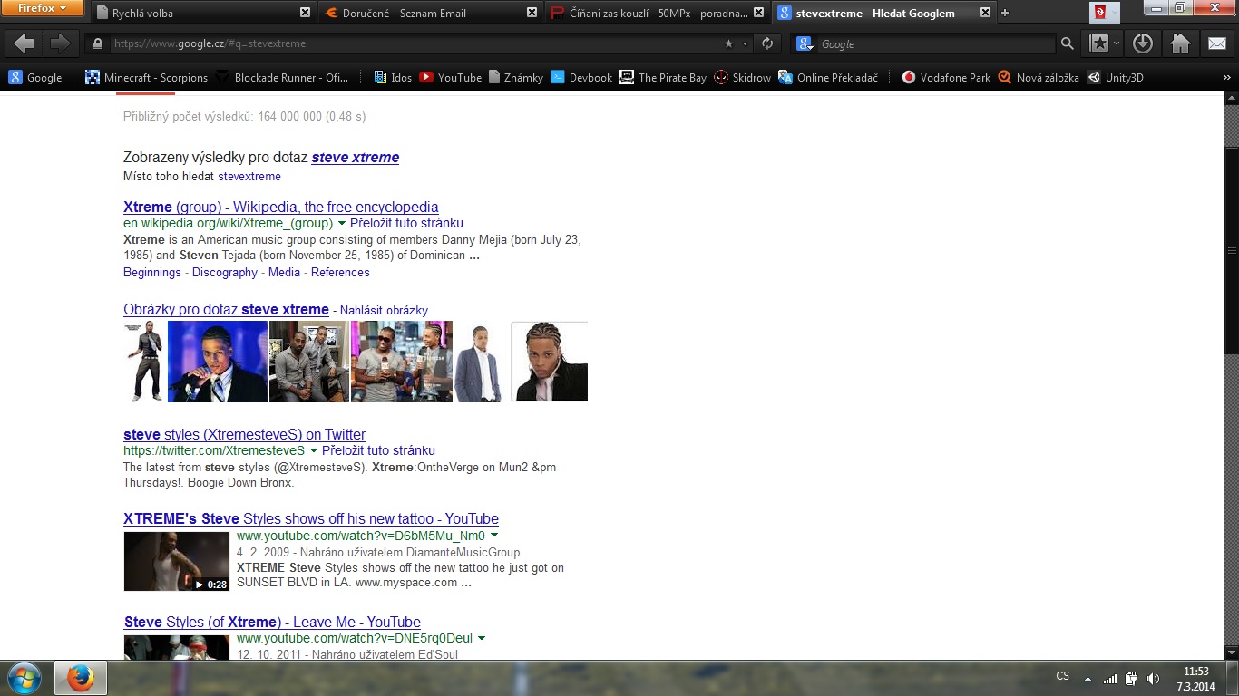Open the Minecraft - Scorpions bookmark
Viewport: 1239px width, 696px height.
coord(146,78)
